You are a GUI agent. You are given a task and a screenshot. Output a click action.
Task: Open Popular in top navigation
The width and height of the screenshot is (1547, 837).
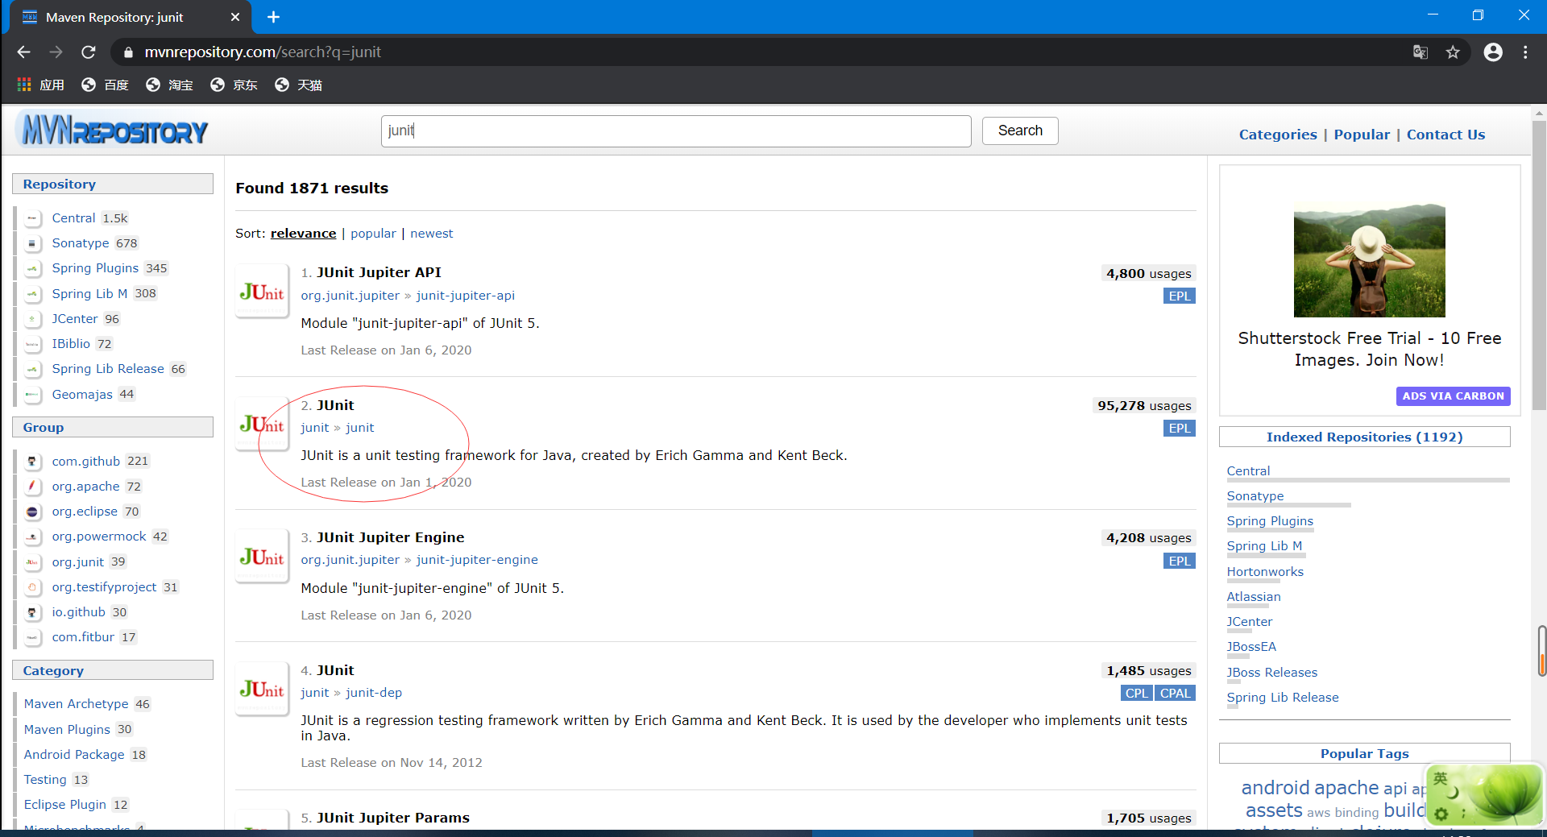click(x=1362, y=135)
